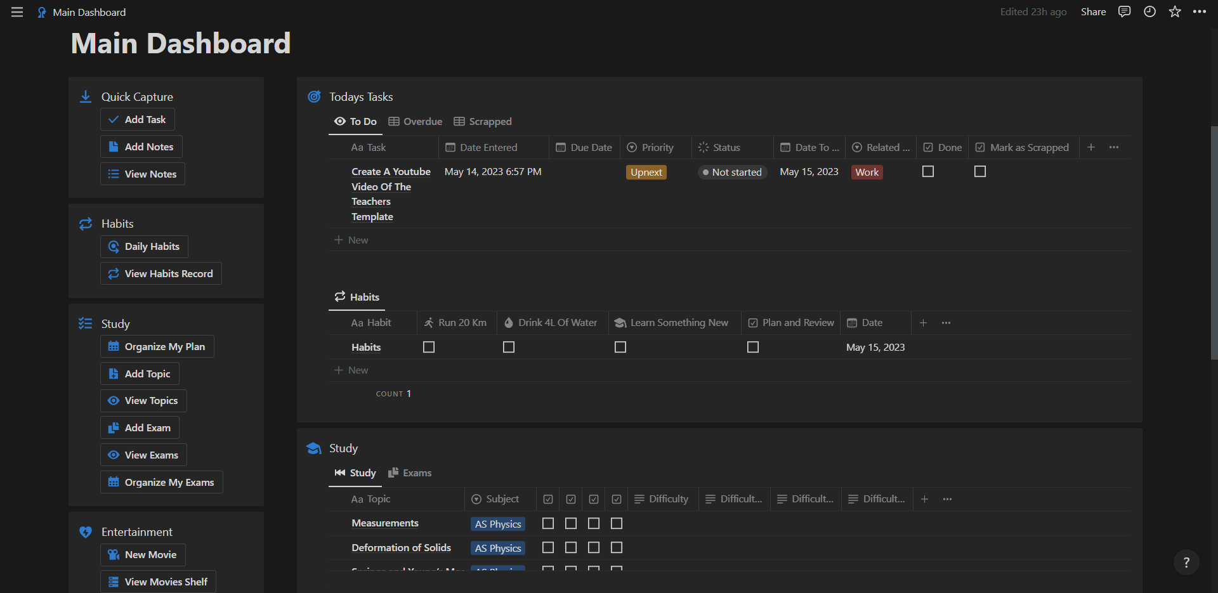Open View Notes button
1218x593 pixels.
(143, 174)
